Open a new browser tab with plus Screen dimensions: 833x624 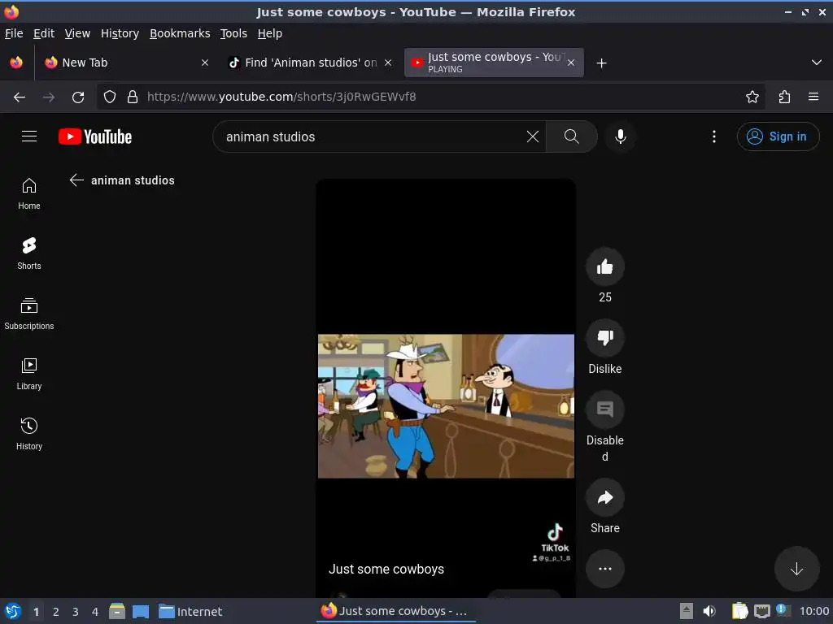601,63
